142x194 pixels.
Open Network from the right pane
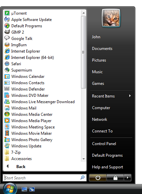[x=99, y=119]
